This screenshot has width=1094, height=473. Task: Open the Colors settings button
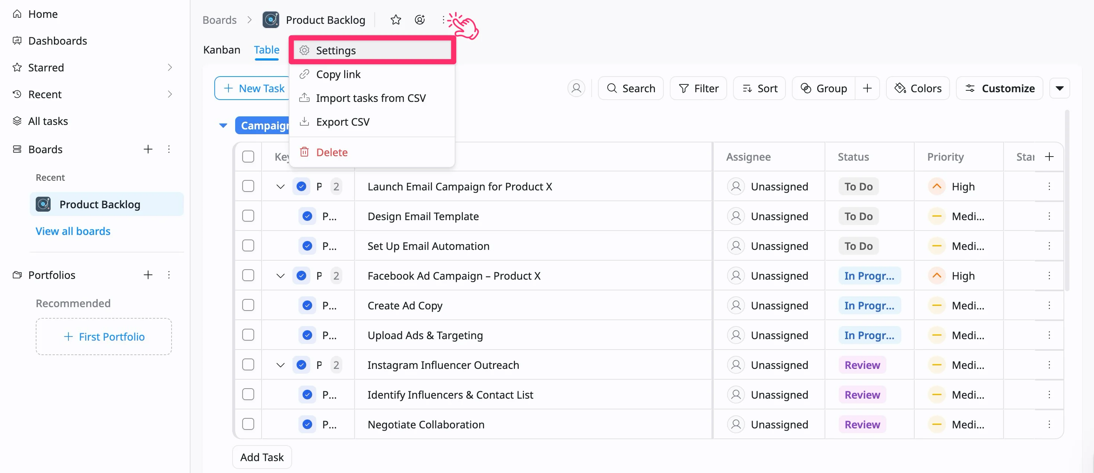918,88
